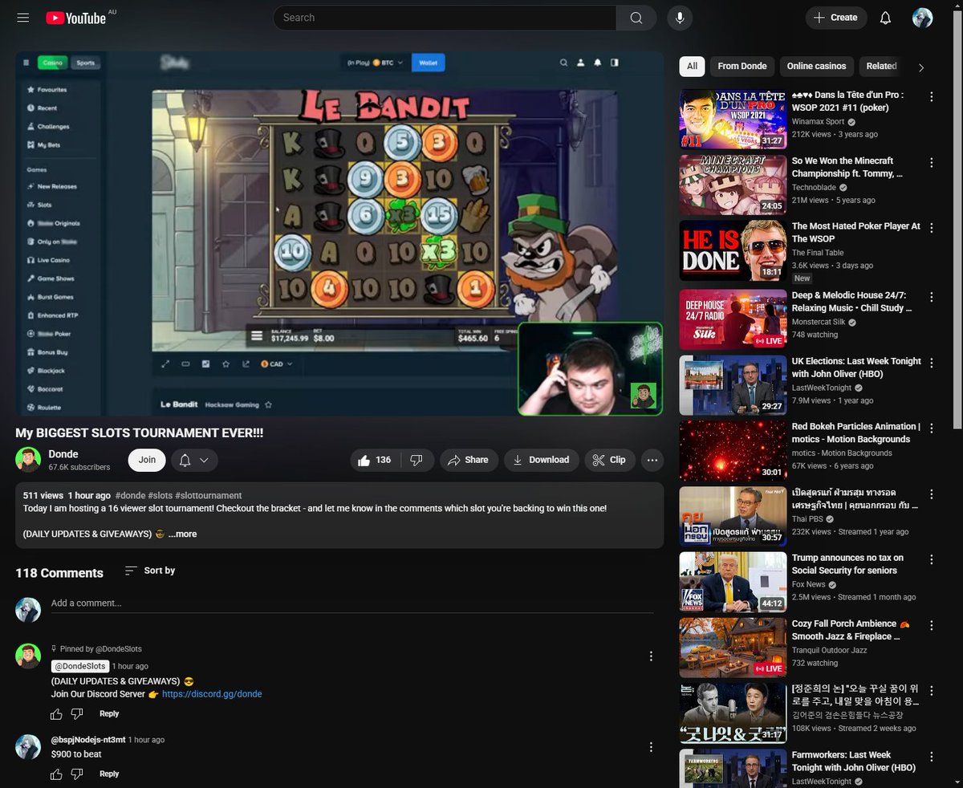
Task: Download the video
Action: coord(542,460)
